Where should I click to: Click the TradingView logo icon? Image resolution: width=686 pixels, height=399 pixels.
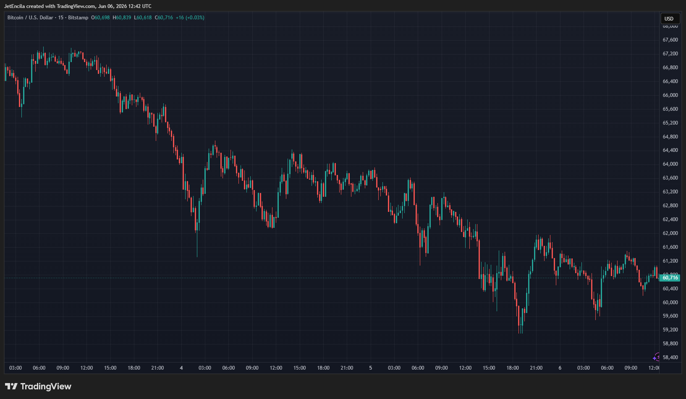[11, 386]
